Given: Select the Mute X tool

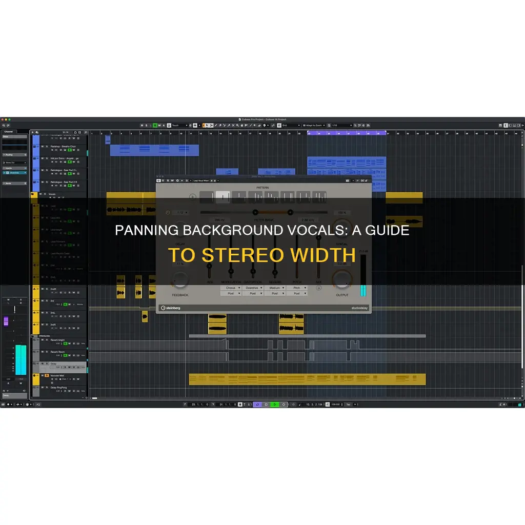Looking at the screenshot, I should (x=233, y=125).
